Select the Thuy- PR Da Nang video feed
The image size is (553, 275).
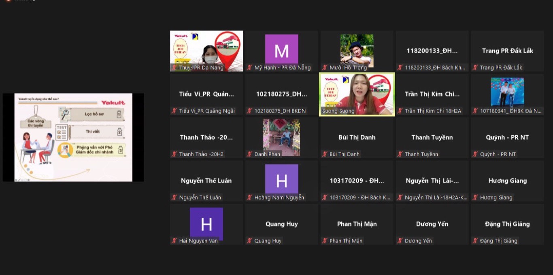206,51
